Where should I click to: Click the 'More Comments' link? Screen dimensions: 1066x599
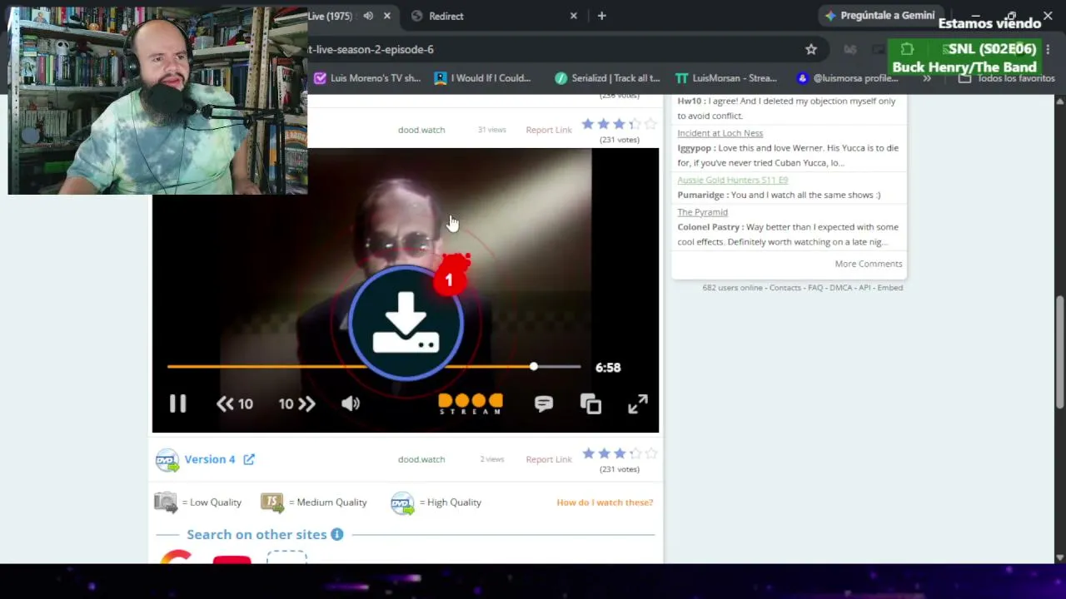coord(869,264)
